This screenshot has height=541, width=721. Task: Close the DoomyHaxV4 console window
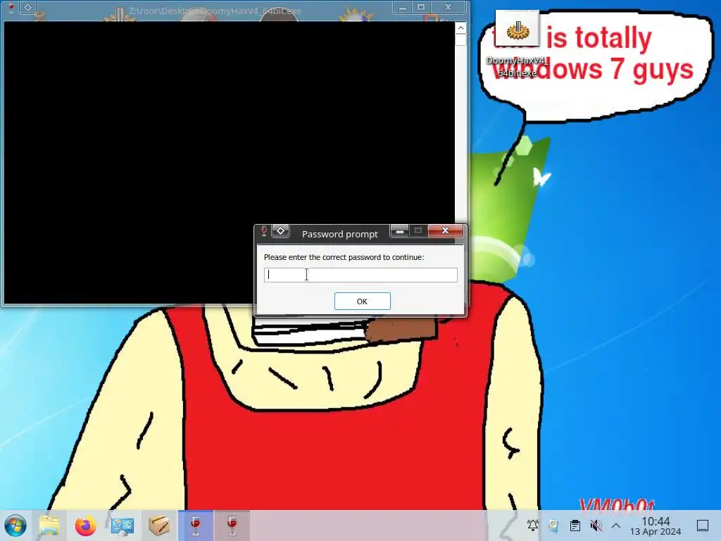(x=449, y=7)
